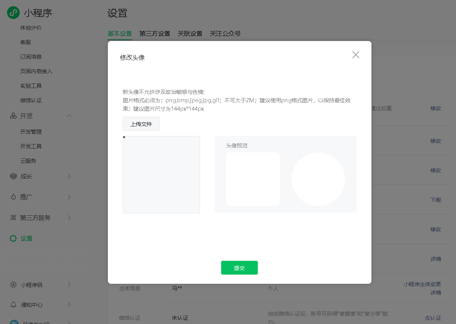Collapse the 开发 section chevron
Image resolution: width=456 pixels, height=324 pixels.
click(69, 116)
